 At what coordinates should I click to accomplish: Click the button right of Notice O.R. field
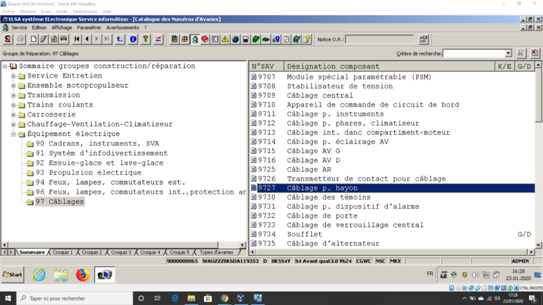tap(423, 39)
